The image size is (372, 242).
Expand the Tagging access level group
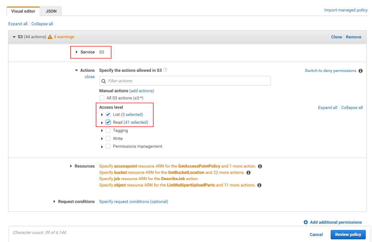102,131
